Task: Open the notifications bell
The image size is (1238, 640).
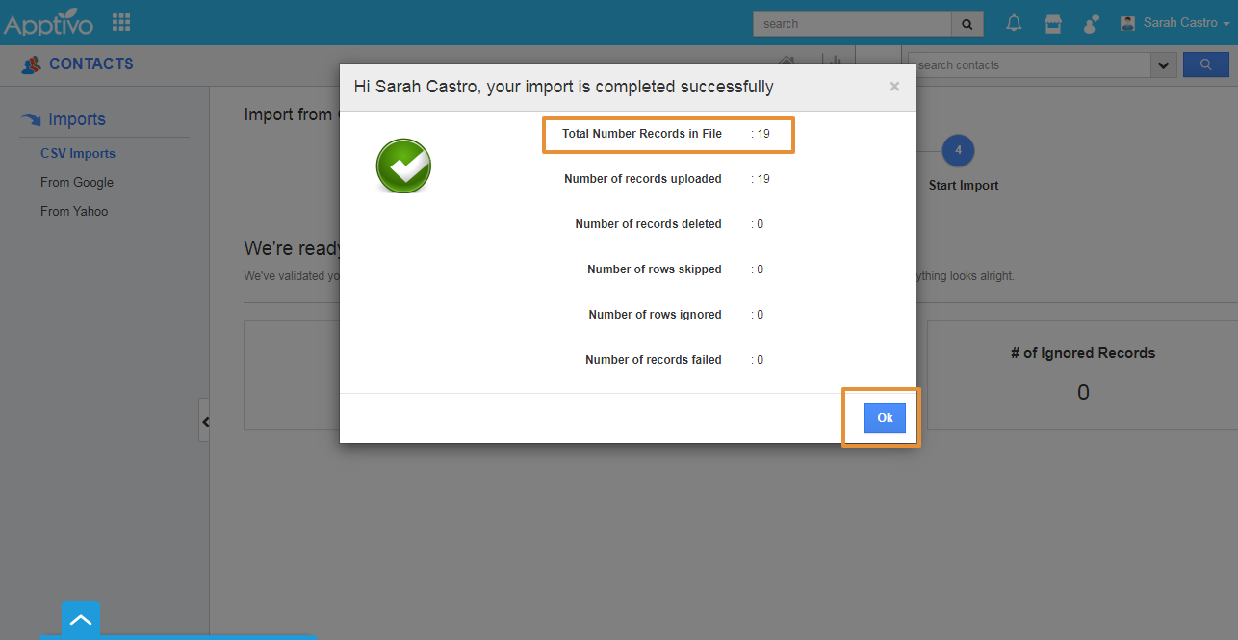Action: pyautogui.click(x=1014, y=23)
